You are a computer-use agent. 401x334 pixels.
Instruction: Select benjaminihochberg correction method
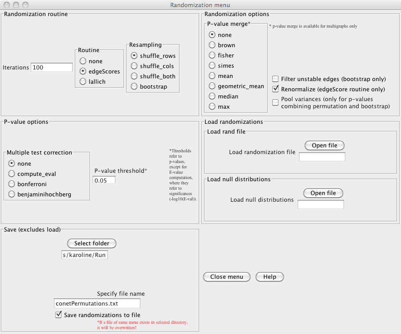click(x=12, y=194)
